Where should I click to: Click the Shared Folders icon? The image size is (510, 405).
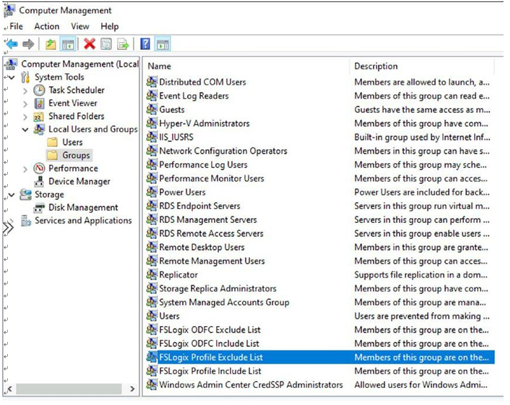pos(38,117)
